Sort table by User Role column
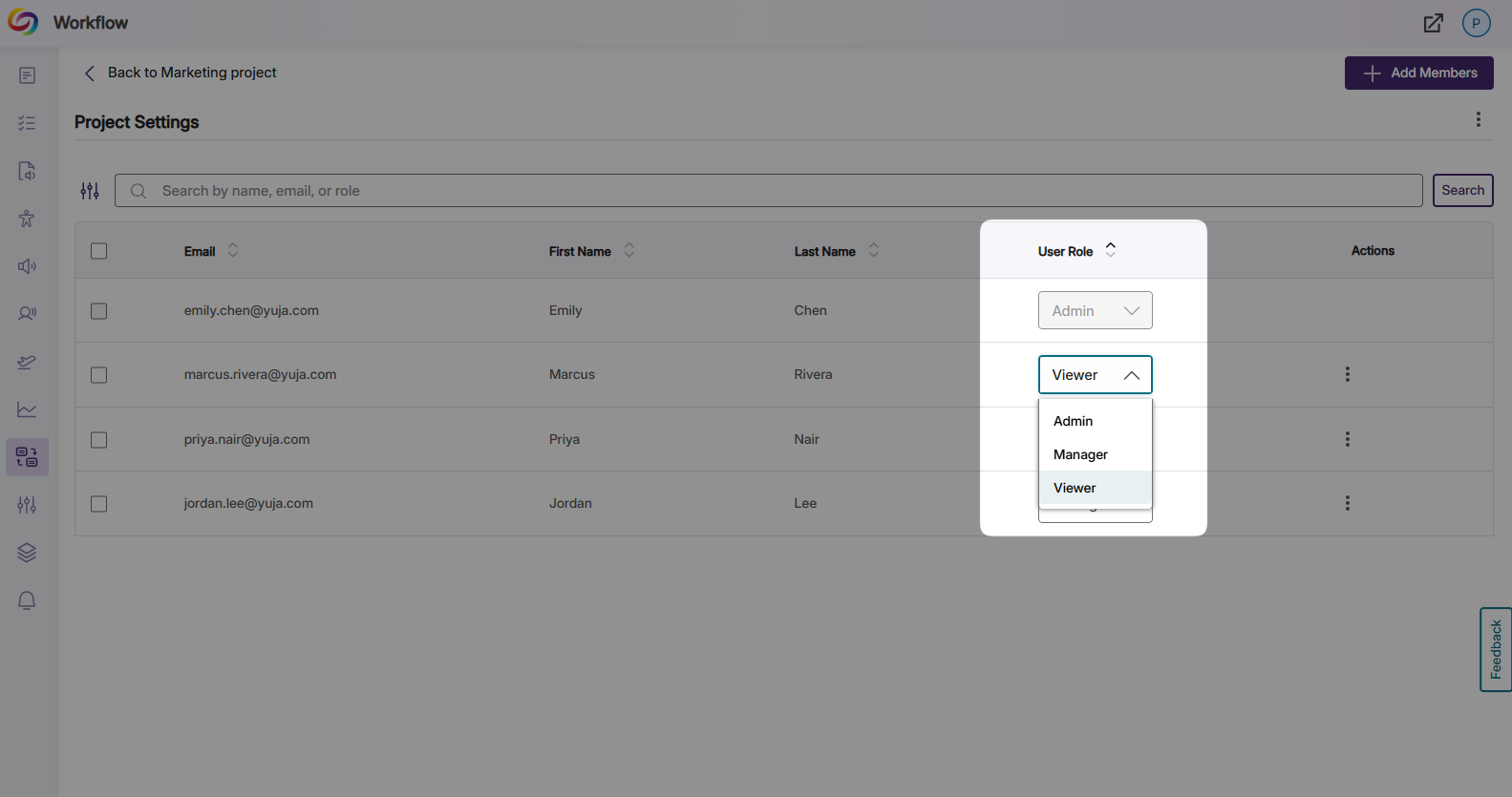The image size is (1512, 797). [x=1110, y=250]
